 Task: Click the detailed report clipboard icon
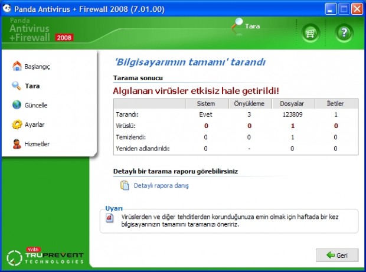(x=125, y=185)
